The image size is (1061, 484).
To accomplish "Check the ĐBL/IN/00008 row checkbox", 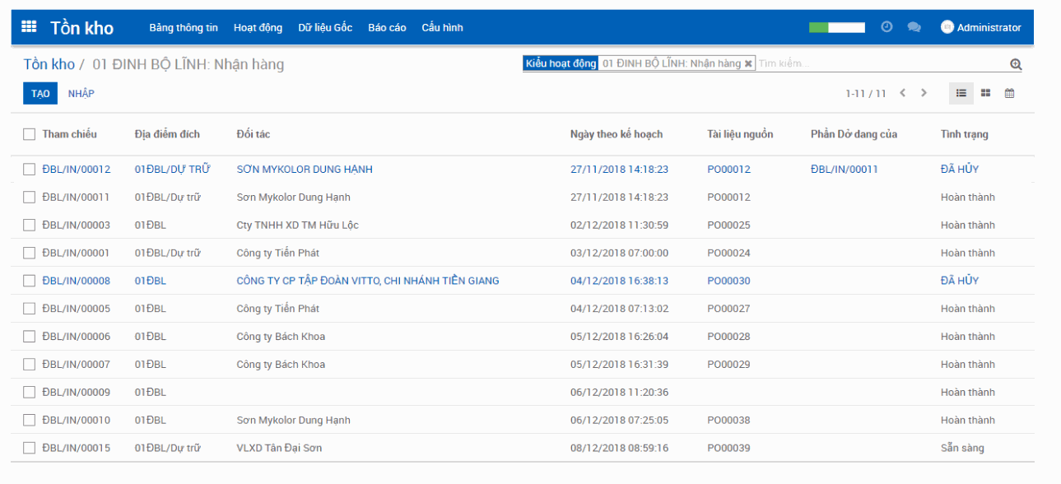I will pyautogui.click(x=29, y=280).
